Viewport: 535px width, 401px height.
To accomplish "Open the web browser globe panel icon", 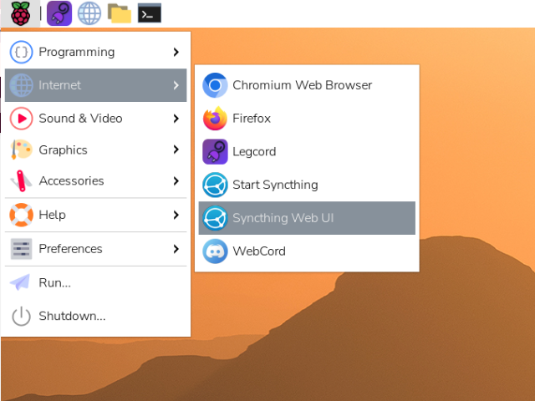I will (x=89, y=13).
